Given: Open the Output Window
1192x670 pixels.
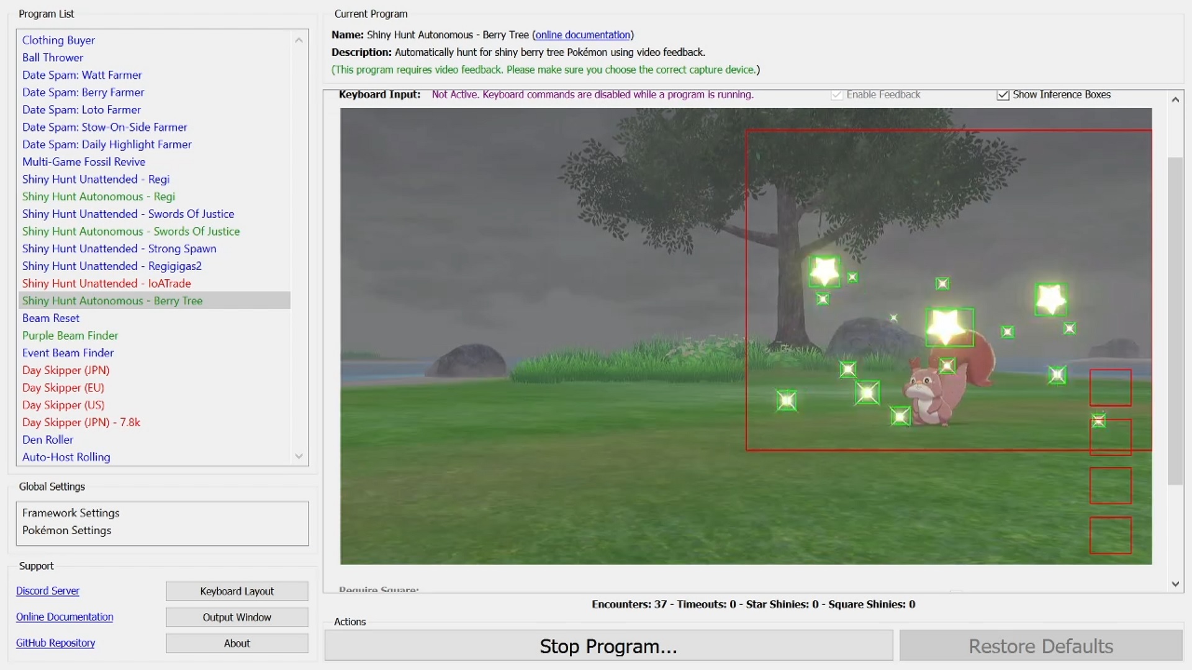Looking at the screenshot, I should (237, 617).
